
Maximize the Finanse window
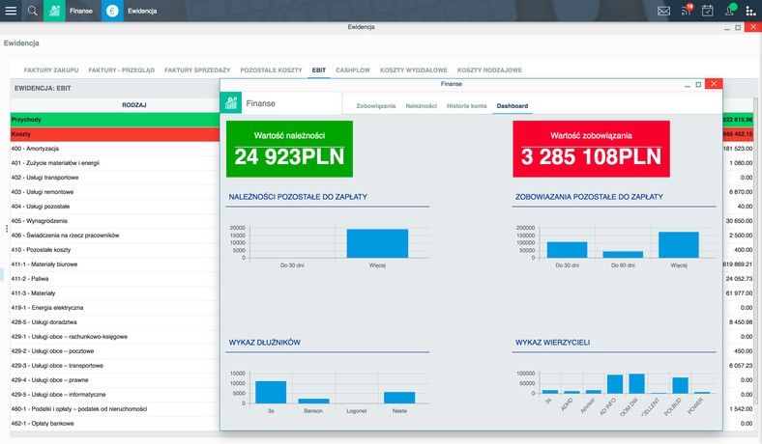(698, 84)
